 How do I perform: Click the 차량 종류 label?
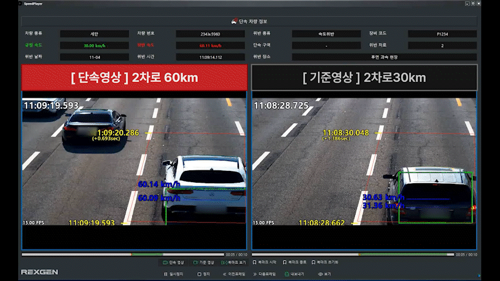33,33
